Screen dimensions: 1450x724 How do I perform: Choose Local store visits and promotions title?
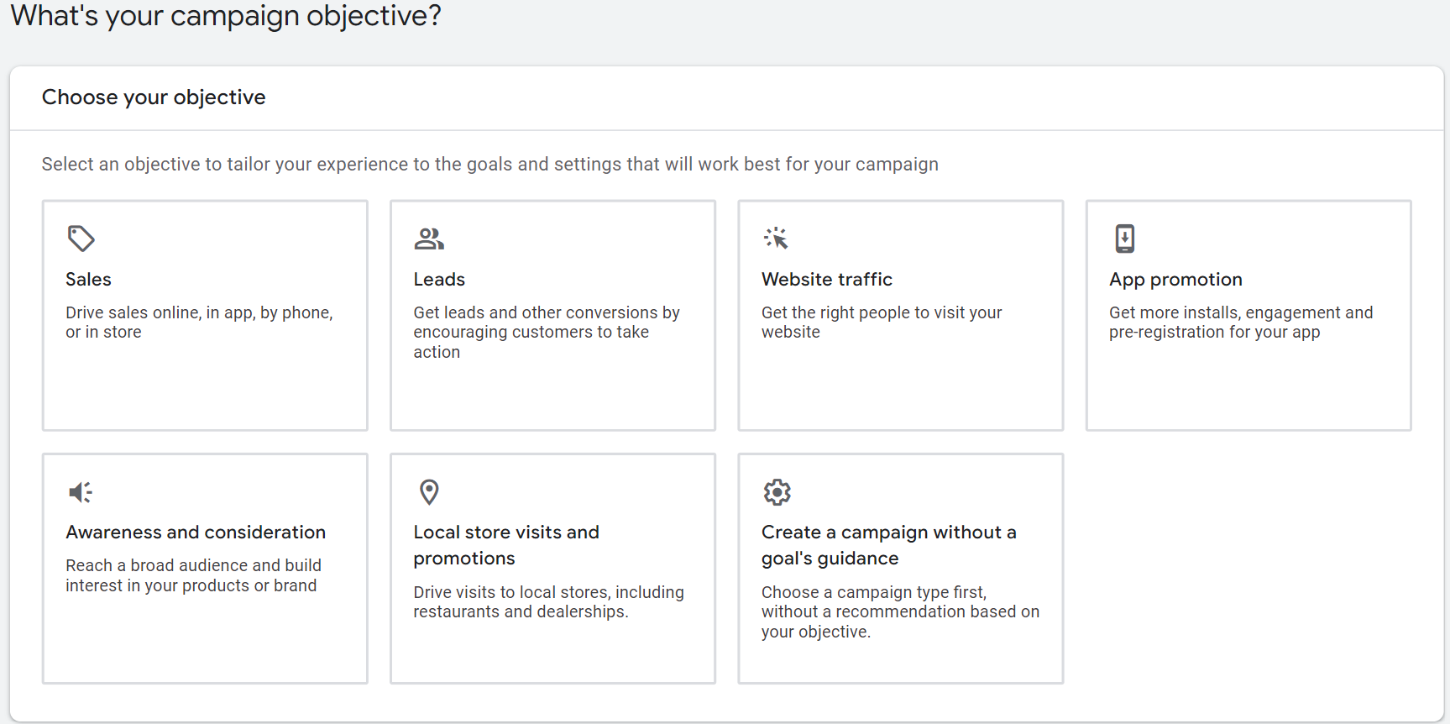click(x=506, y=545)
